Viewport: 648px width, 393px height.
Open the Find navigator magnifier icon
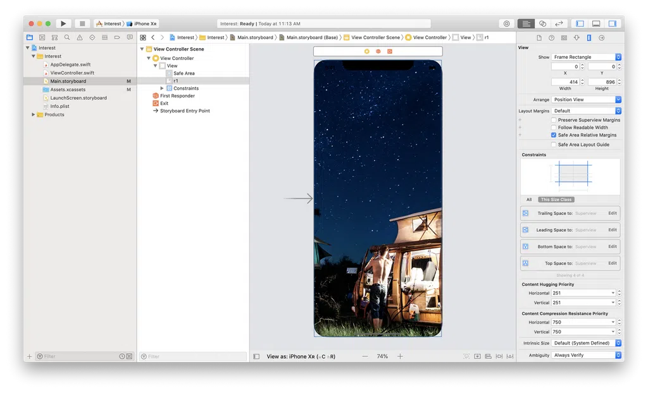[x=67, y=37]
